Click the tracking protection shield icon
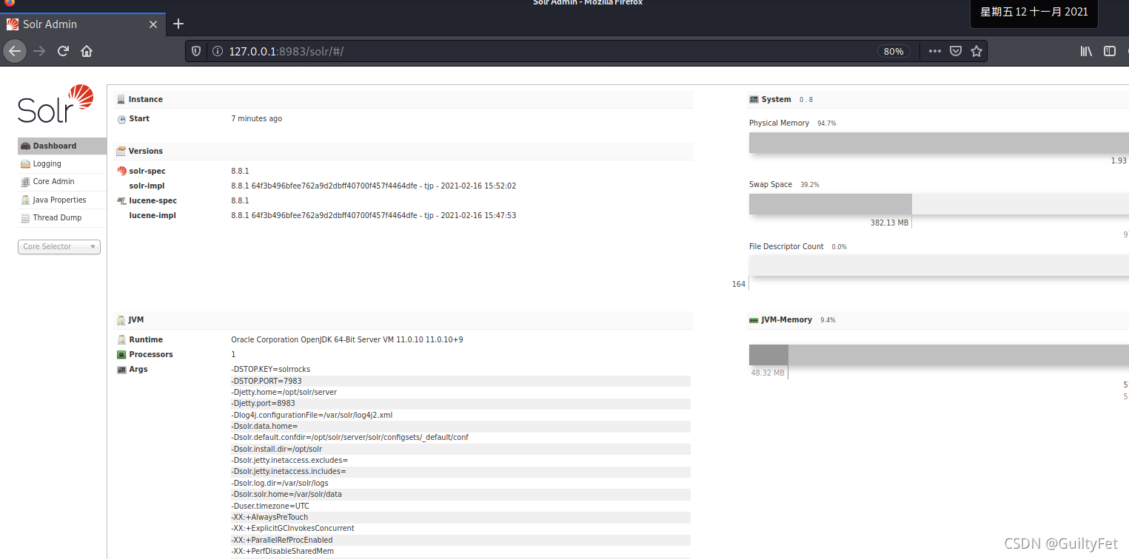The image size is (1129, 559). pos(196,51)
